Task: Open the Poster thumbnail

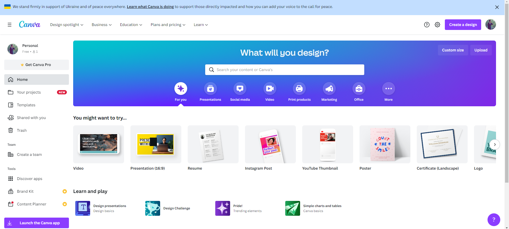Action: pos(385,144)
